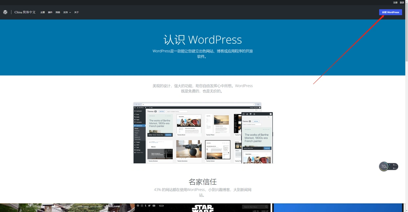Click the Facebook icon in Star Wars banner
This screenshot has height=212, width=408.
[138, 206]
